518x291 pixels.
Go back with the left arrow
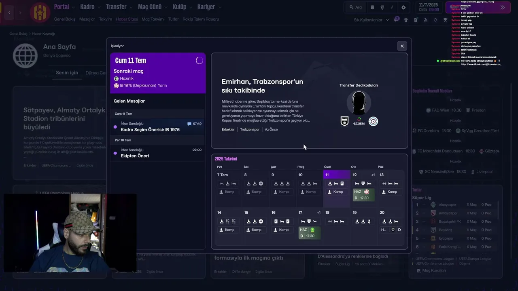9,13
